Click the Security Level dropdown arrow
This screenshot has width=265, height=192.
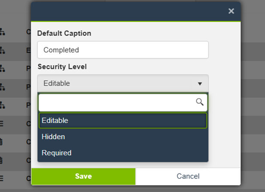[x=200, y=84]
